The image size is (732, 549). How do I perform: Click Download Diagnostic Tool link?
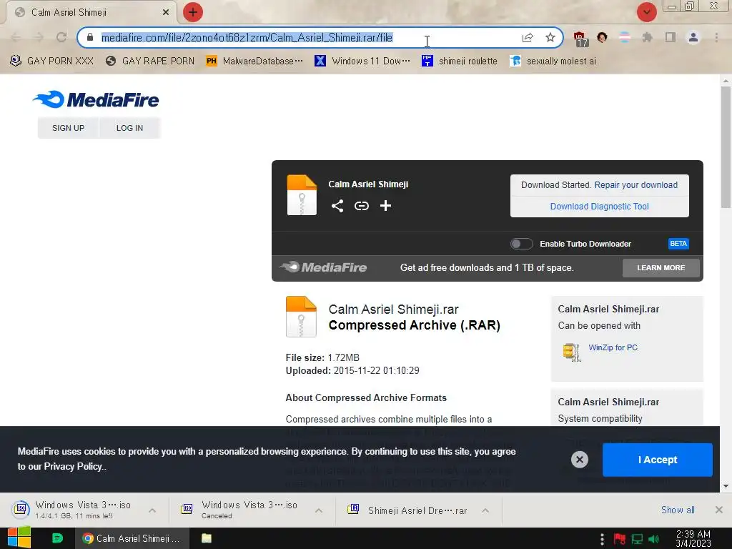[x=600, y=207]
